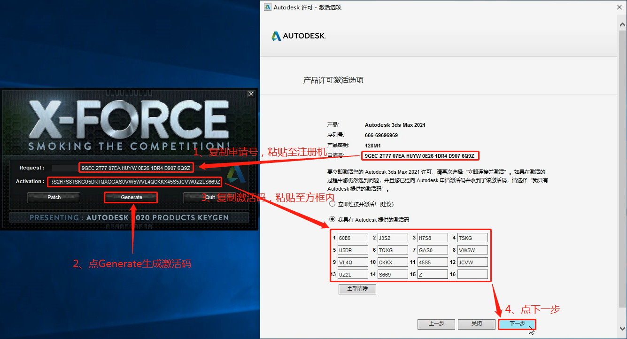Click the product name Autodesk 3ds Max 2021

click(x=395, y=125)
